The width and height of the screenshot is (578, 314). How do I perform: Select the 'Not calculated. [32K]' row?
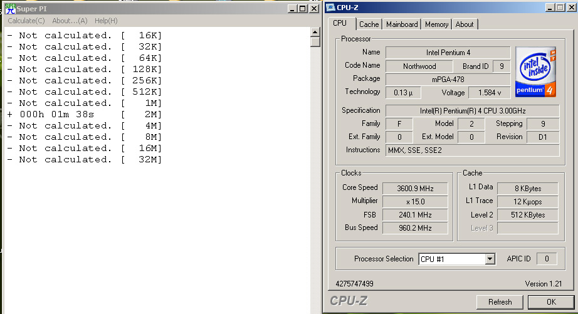click(85, 47)
